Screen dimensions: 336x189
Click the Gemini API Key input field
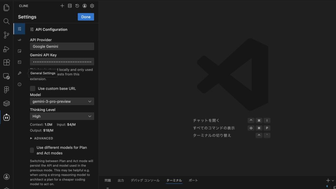[x=62, y=62]
